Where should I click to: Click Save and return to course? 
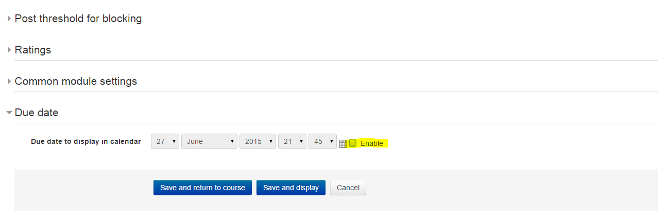tap(202, 188)
